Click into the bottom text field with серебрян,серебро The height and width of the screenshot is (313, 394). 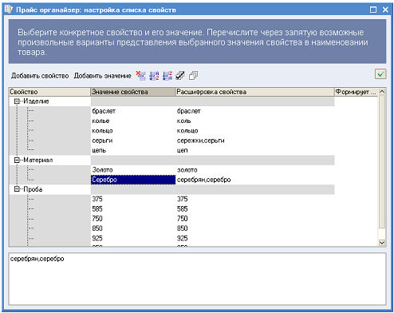coord(197,279)
